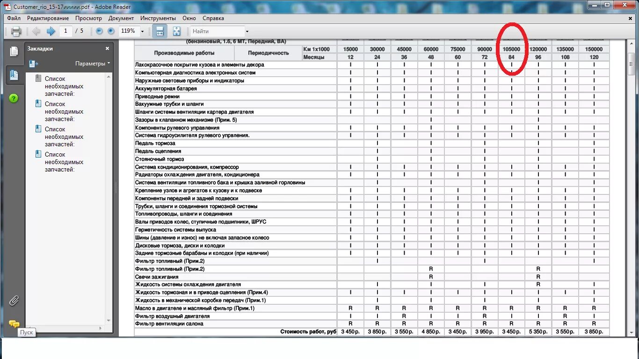Click the Периодичность header cell
This screenshot has width=639, height=359.
(269, 53)
